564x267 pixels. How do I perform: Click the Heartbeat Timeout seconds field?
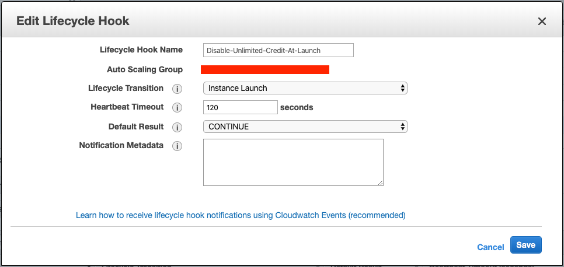click(241, 107)
